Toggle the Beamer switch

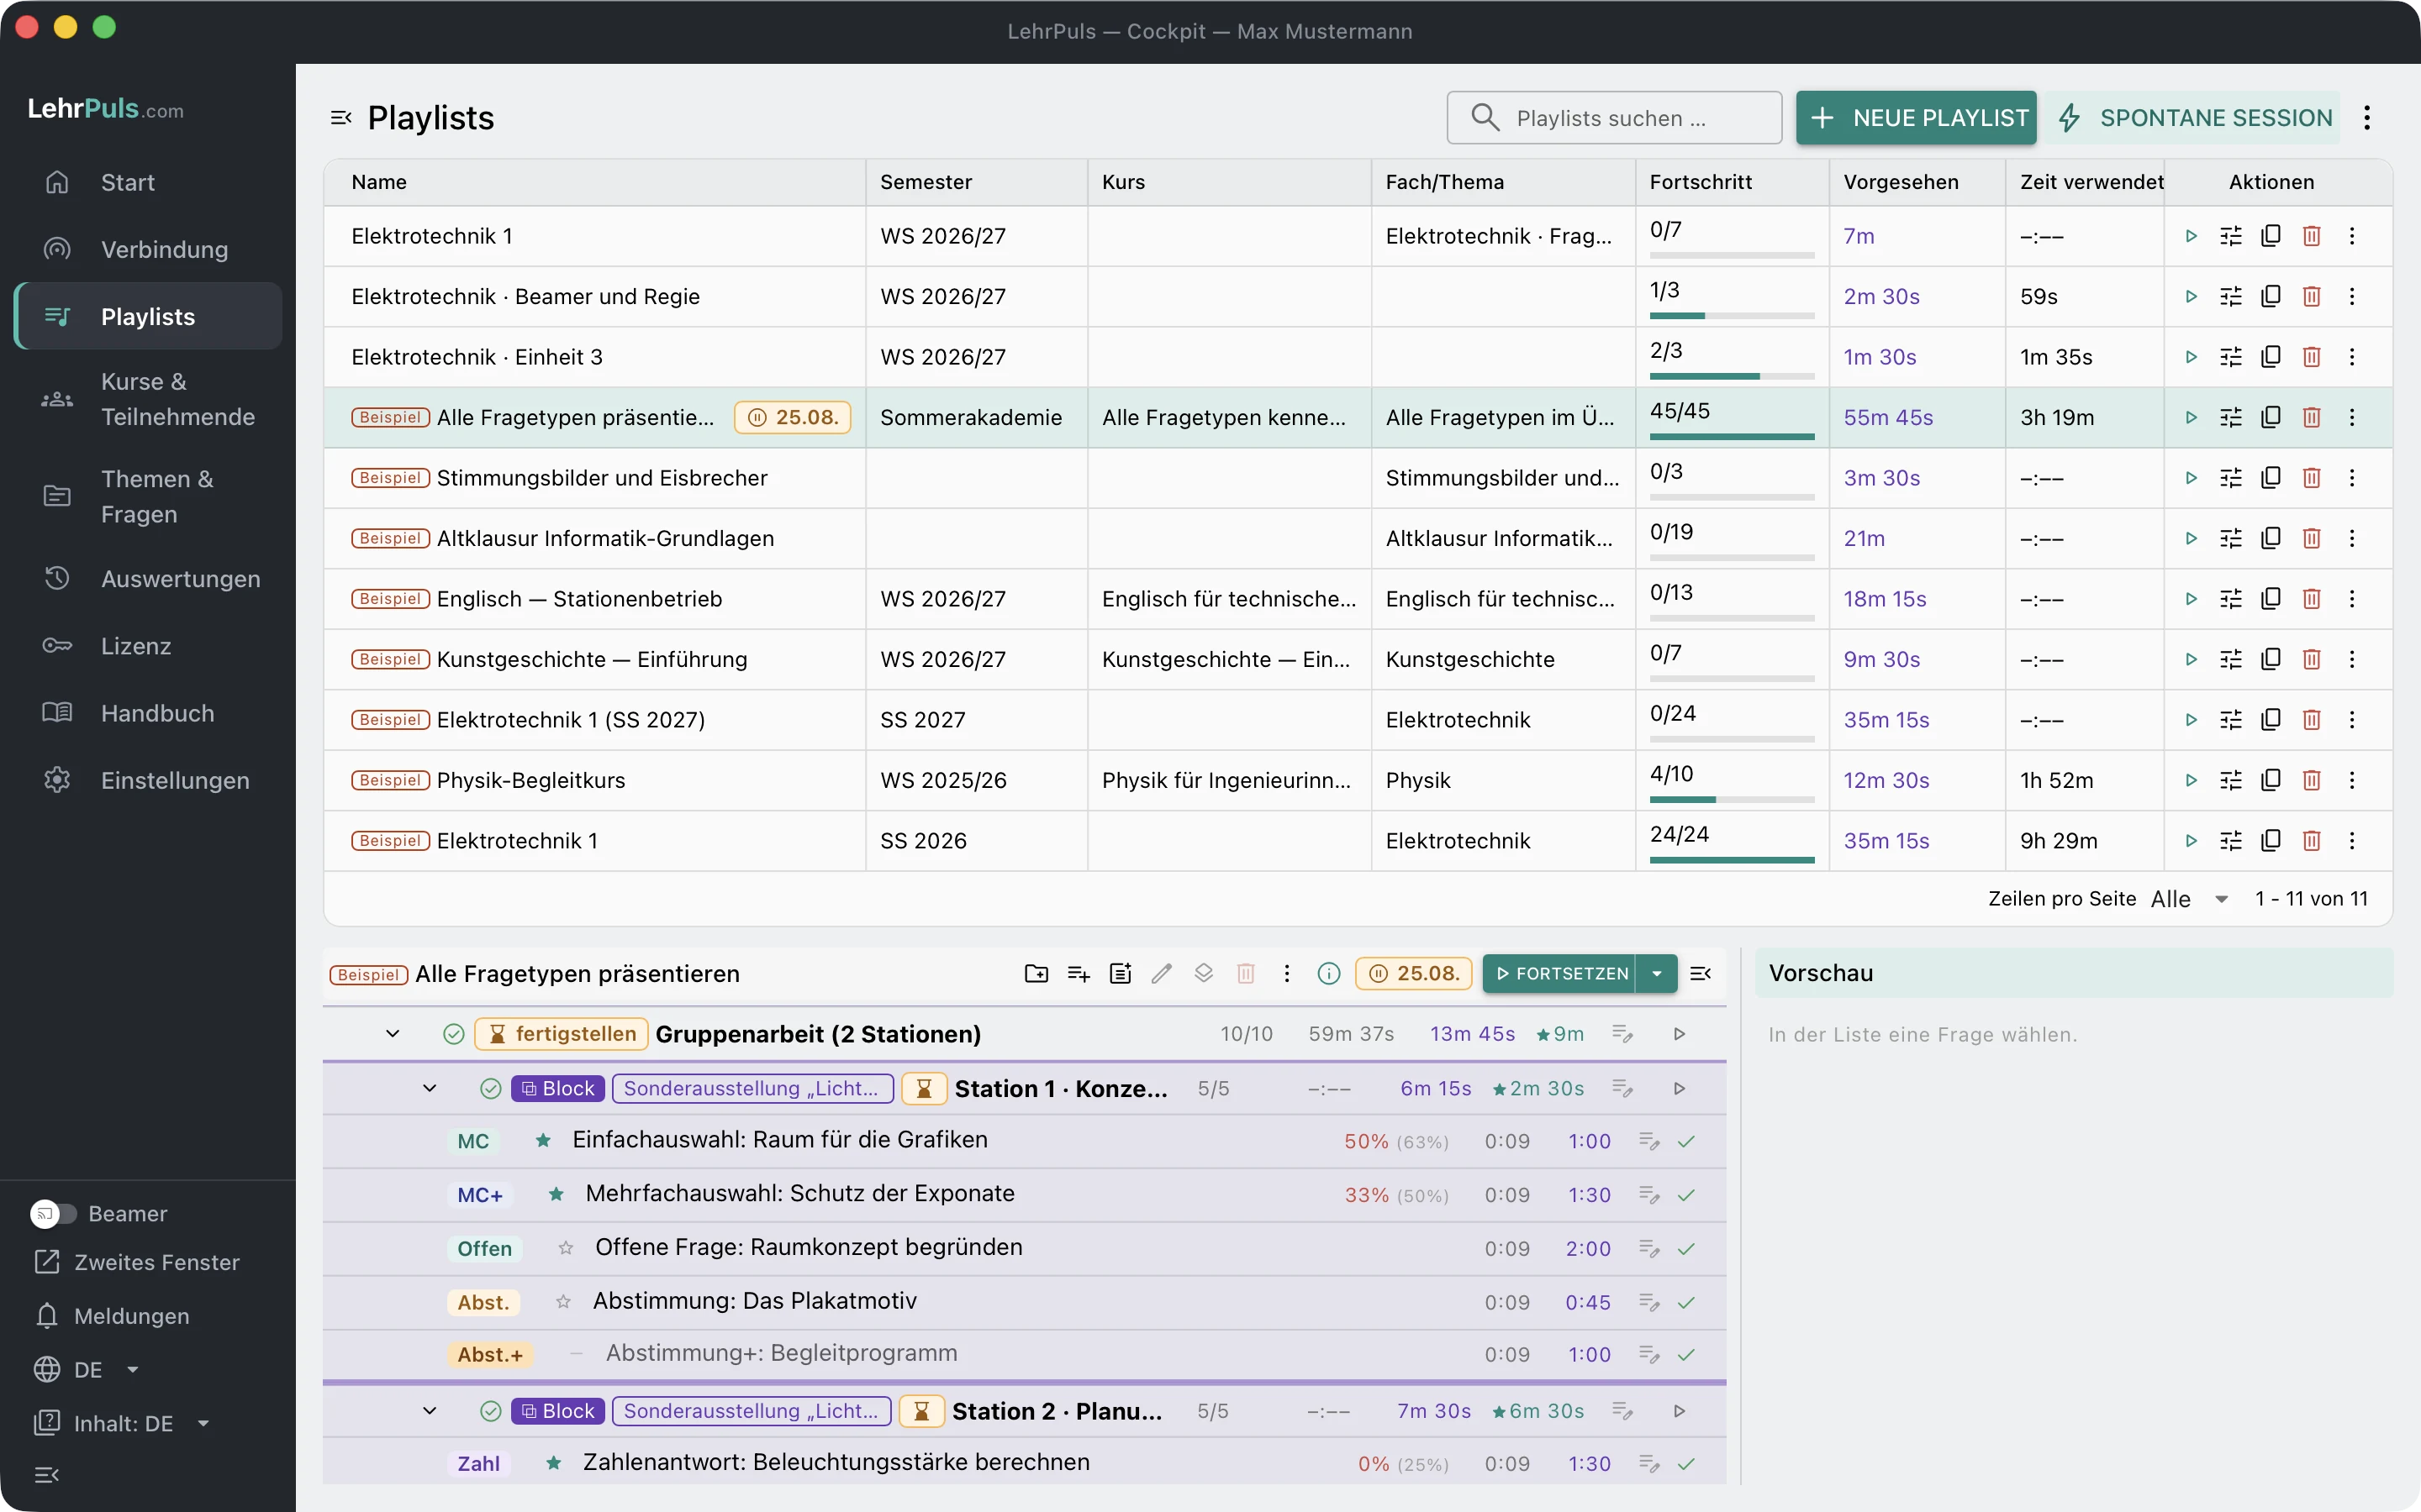(53, 1213)
